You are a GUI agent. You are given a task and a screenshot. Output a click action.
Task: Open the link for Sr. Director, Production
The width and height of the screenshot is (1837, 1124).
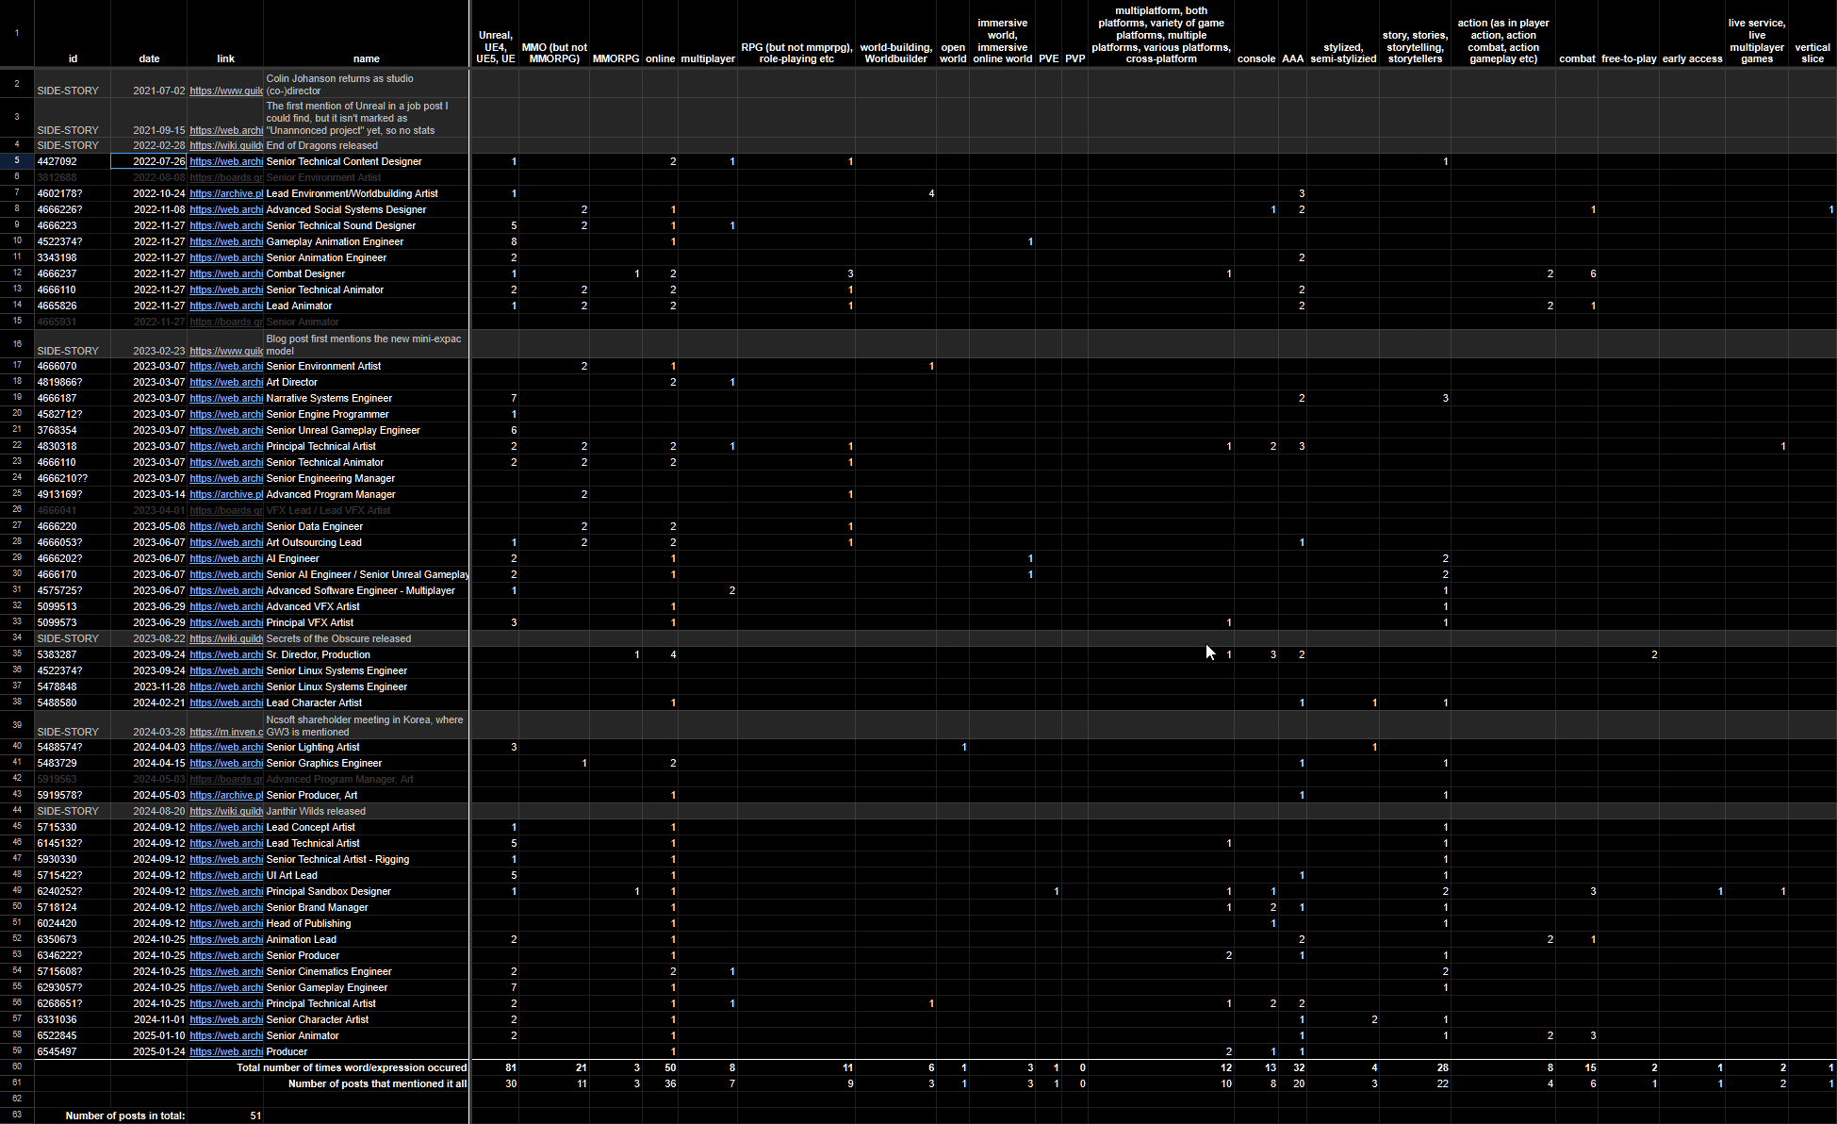225,654
